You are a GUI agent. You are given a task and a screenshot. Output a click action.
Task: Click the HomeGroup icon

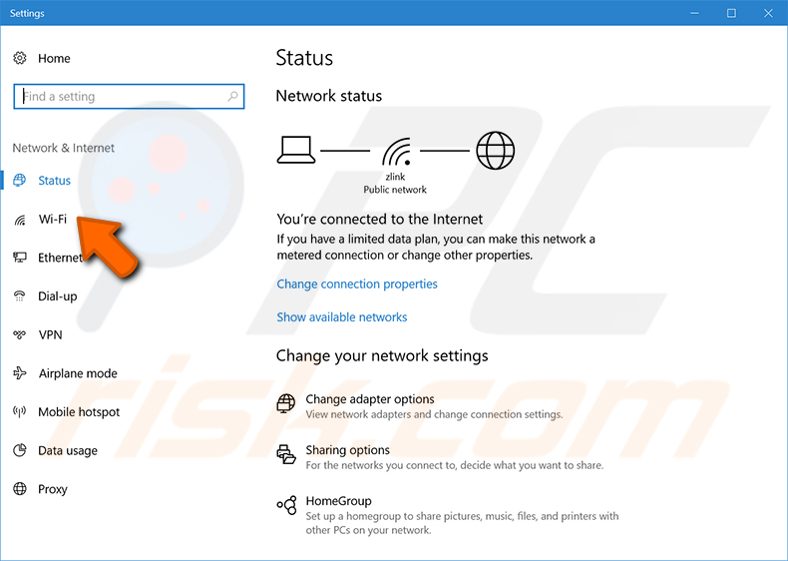(x=287, y=506)
